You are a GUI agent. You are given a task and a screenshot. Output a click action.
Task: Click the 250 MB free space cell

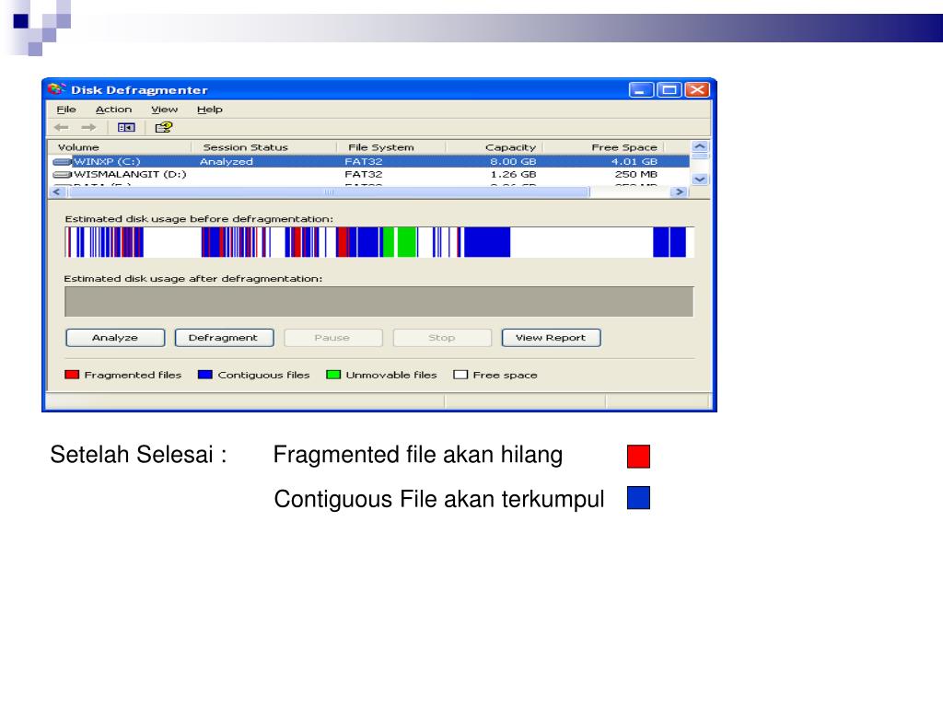click(636, 174)
